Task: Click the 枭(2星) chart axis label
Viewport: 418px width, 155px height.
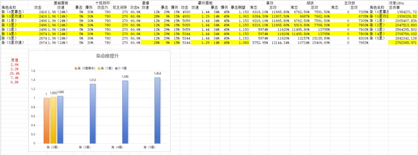Action: [53, 147]
